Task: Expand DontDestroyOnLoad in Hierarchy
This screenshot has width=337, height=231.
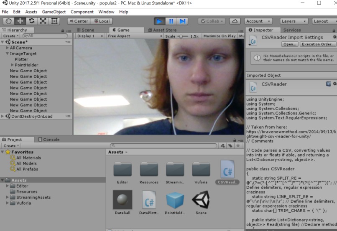Action: (x=3, y=116)
